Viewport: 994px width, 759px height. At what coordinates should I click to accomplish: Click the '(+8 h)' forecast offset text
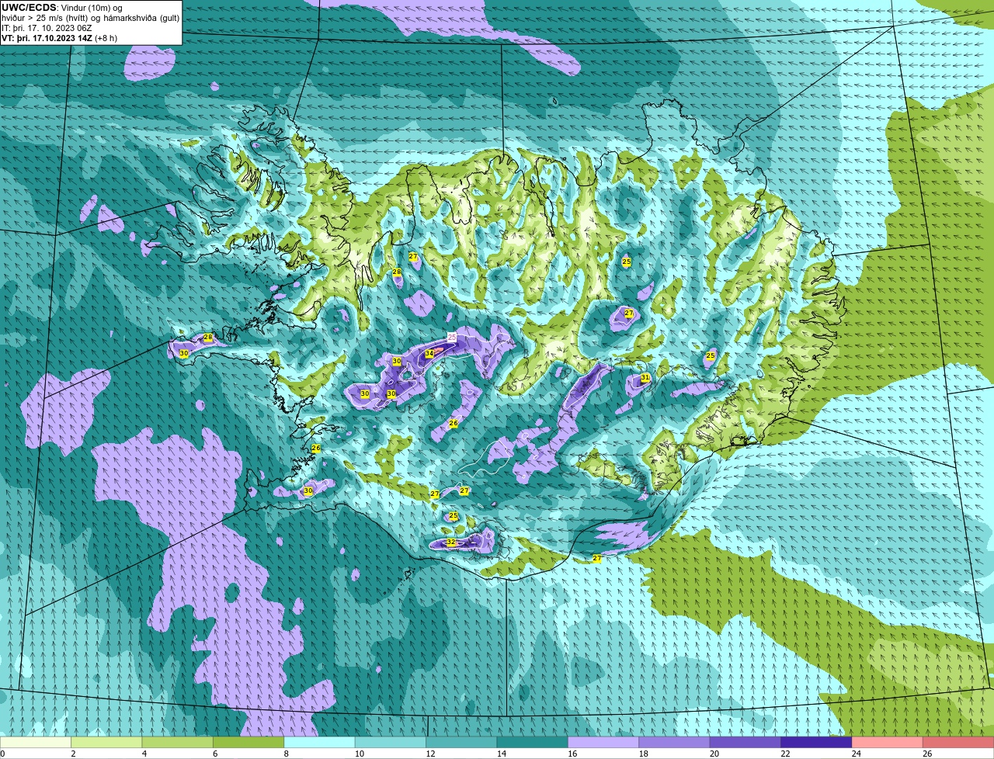tap(106, 38)
